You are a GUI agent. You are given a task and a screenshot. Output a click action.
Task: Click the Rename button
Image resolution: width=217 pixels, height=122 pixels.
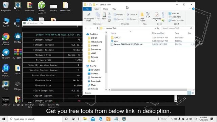click(132, 19)
